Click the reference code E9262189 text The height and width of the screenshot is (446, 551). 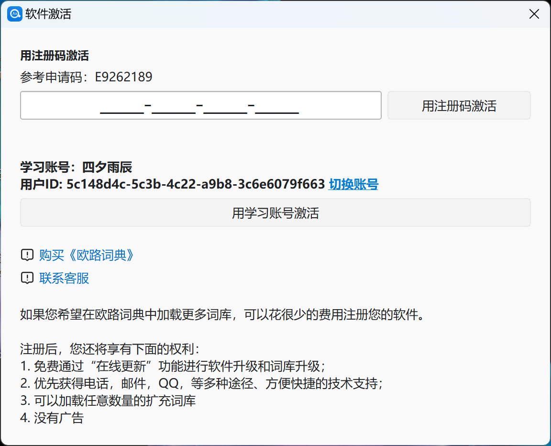pyautogui.click(x=123, y=77)
